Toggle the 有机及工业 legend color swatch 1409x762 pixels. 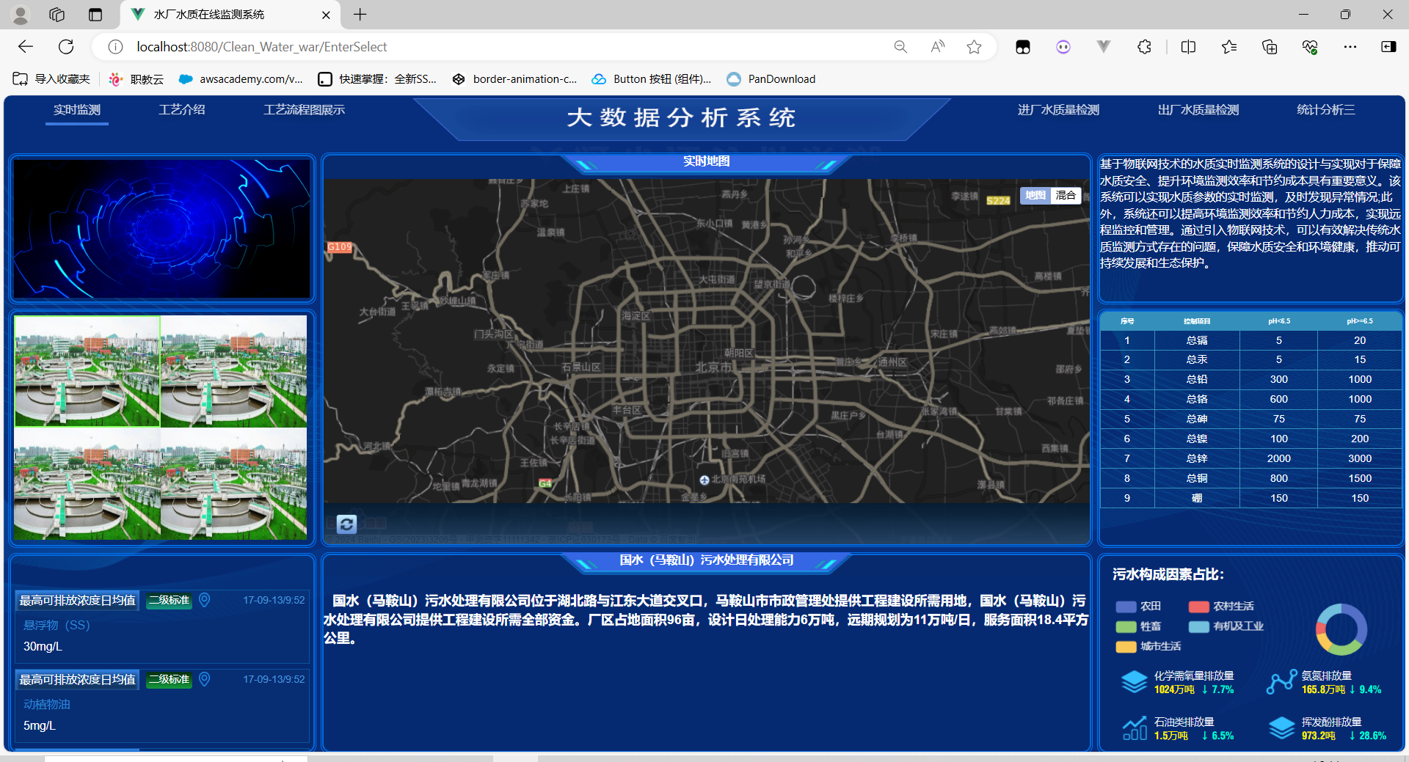1198,626
